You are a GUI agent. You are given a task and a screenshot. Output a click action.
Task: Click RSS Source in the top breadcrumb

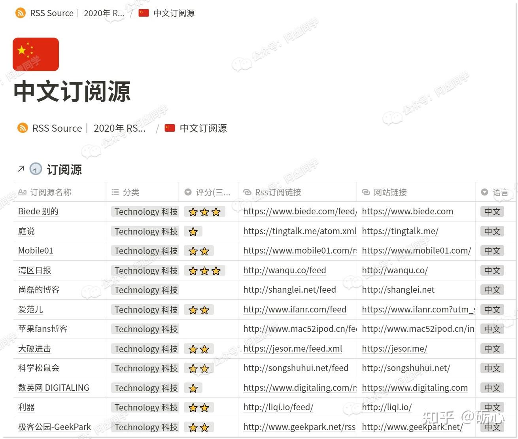[x=51, y=13]
